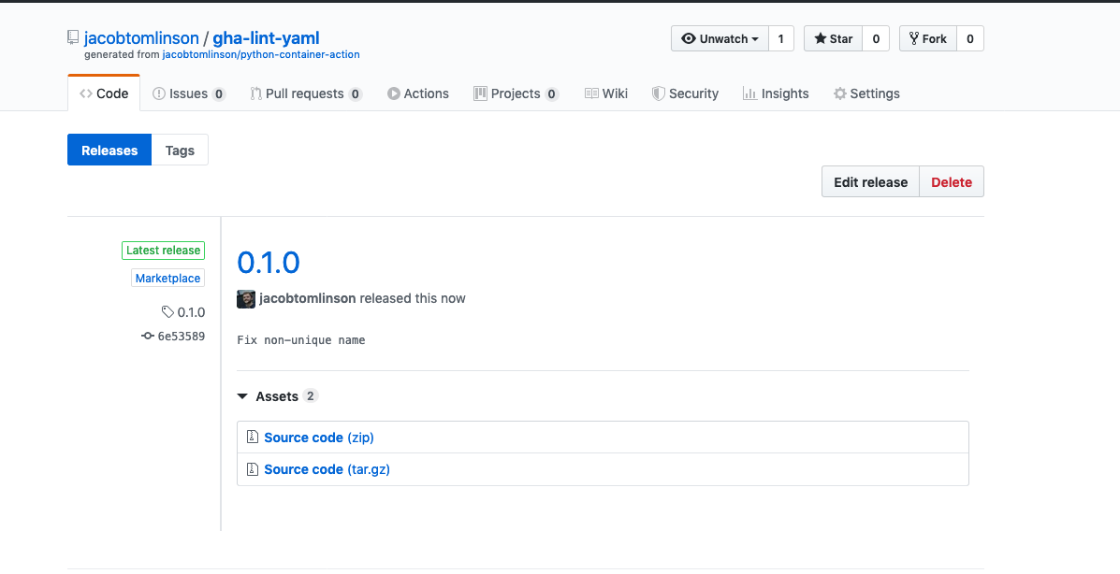Open the Issues tab
Screen dimensions: 1120x574
[x=188, y=93]
